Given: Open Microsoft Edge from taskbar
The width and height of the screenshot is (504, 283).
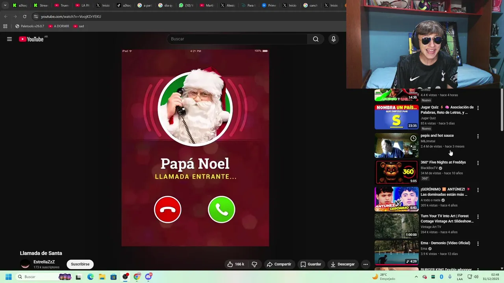Looking at the screenshot, I should tap(91, 277).
